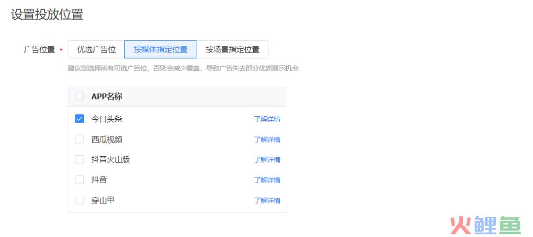Toggle the select-all checkbox beside APP名称

click(79, 97)
